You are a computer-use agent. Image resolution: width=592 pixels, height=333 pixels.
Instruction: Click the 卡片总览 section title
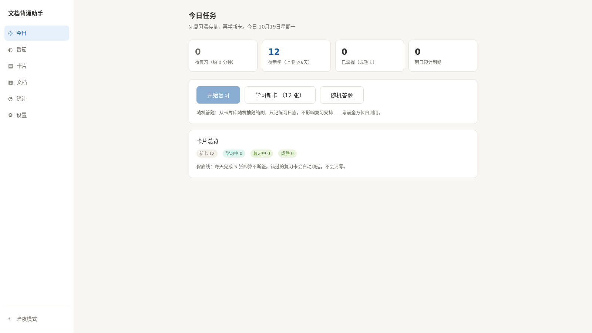(208, 141)
